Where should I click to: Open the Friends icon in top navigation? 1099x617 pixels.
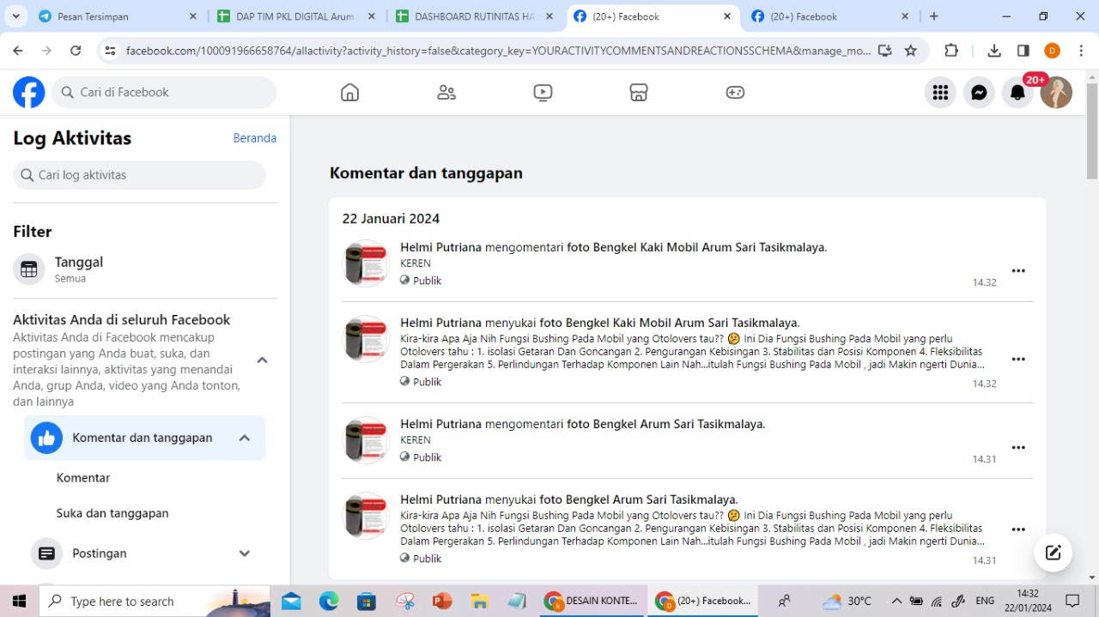point(446,93)
